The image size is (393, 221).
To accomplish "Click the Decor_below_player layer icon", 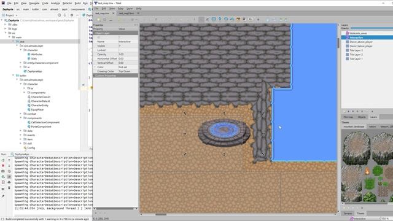I will (x=348, y=46).
